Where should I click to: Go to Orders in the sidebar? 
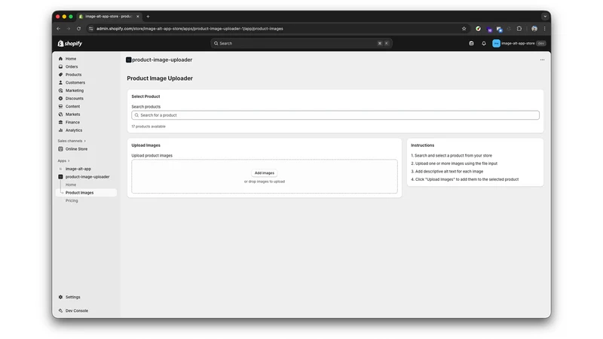pyautogui.click(x=71, y=66)
